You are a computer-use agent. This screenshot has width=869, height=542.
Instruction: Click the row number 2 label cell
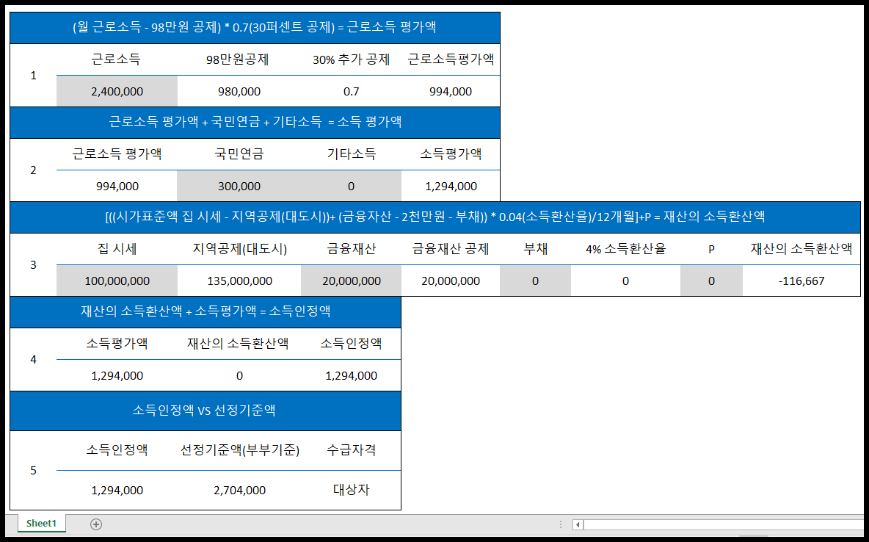pos(33,170)
